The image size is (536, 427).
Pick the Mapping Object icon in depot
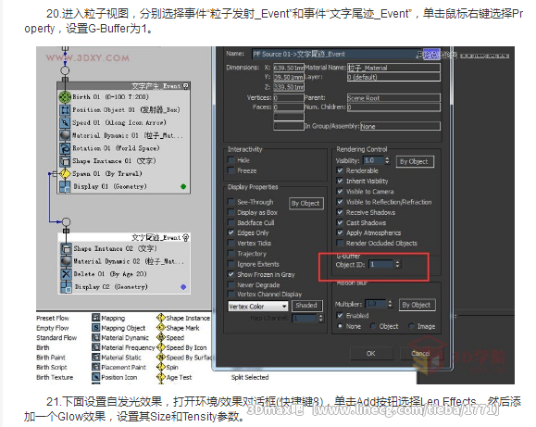click(95, 328)
